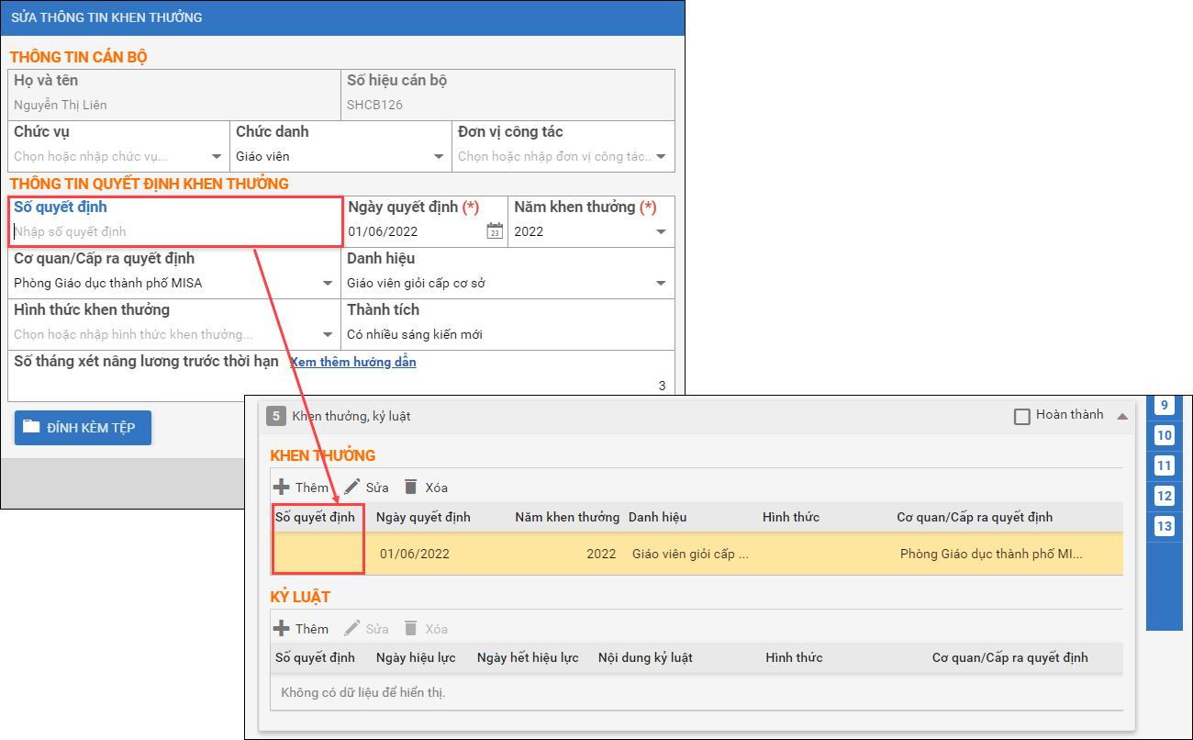The image size is (1193, 740).
Task: Click the Đính kèm tệp button
Action: click(x=83, y=427)
